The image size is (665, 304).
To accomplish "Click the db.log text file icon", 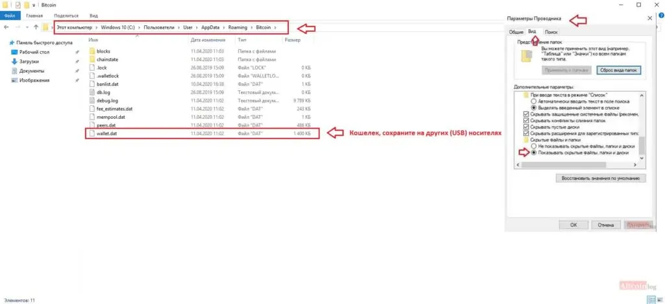I will [92, 92].
